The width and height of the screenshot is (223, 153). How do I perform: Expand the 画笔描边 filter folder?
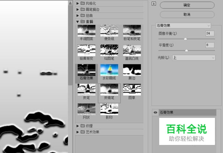78,9
